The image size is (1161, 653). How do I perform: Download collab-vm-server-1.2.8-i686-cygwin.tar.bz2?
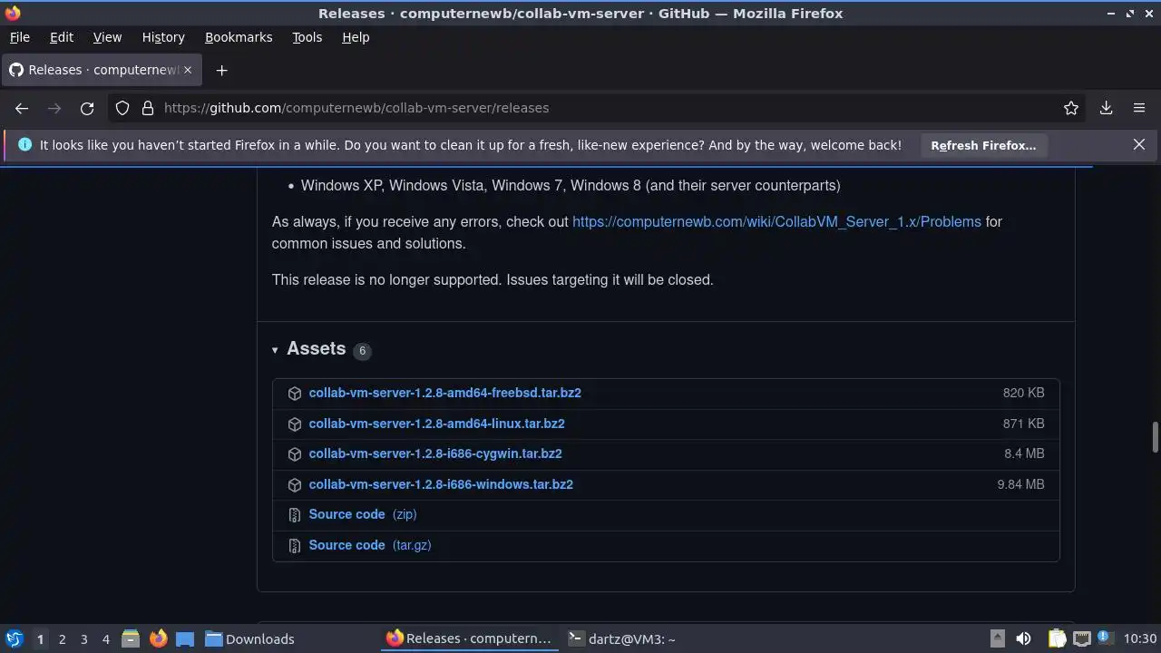[x=435, y=453]
